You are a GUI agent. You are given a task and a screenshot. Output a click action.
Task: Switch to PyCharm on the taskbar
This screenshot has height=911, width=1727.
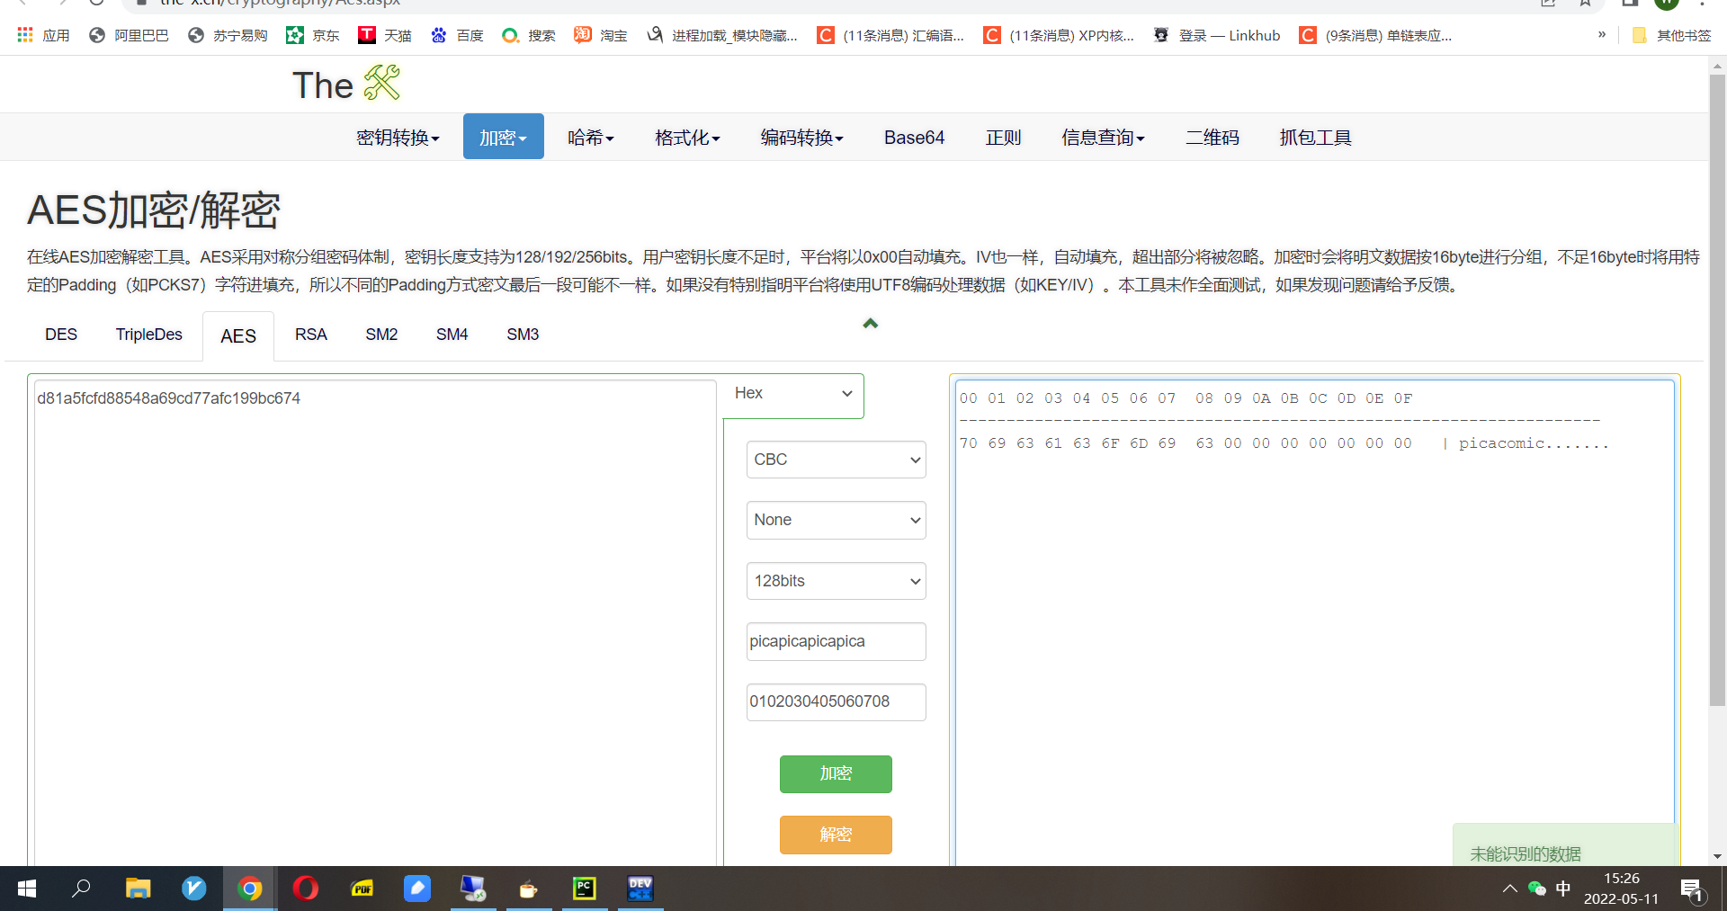pos(585,889)
